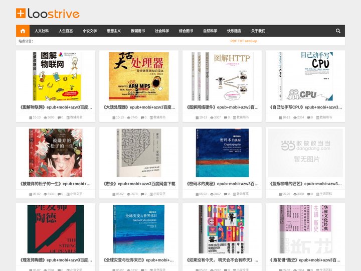This screenshot has width=361, height=271.
Task: Open the 关于我们 page
Action: 258,31
